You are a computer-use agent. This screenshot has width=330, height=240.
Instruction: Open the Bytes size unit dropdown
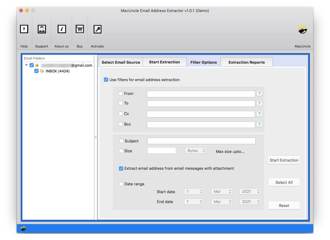195,150
